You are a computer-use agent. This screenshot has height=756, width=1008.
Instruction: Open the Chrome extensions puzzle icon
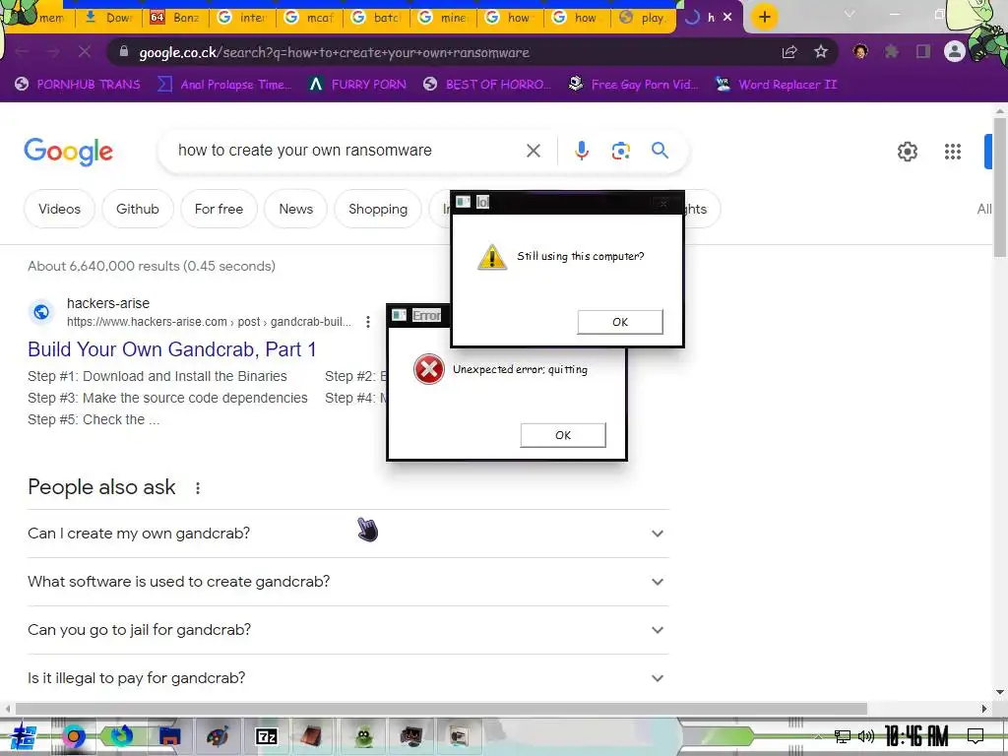point(891,51)
